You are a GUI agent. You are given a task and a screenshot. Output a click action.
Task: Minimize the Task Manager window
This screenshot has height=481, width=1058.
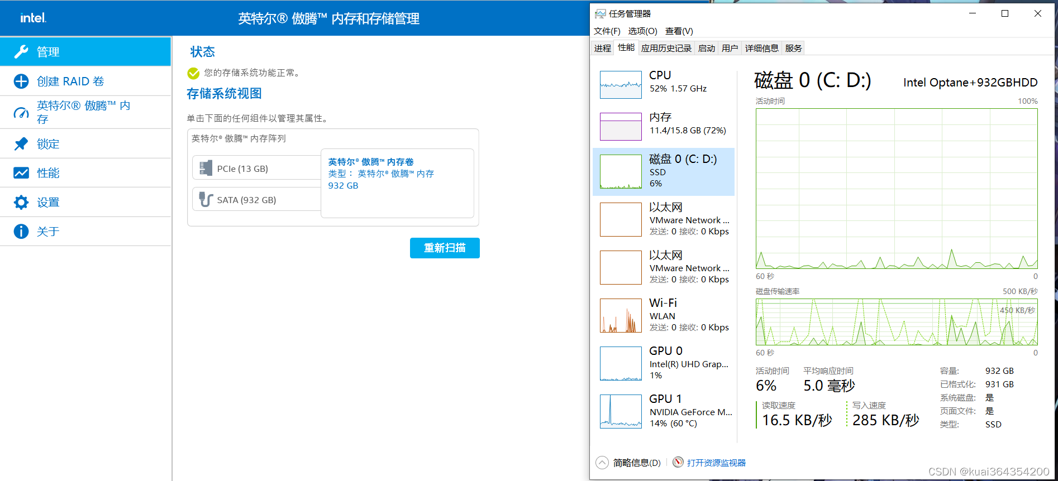tap(973, 13)
